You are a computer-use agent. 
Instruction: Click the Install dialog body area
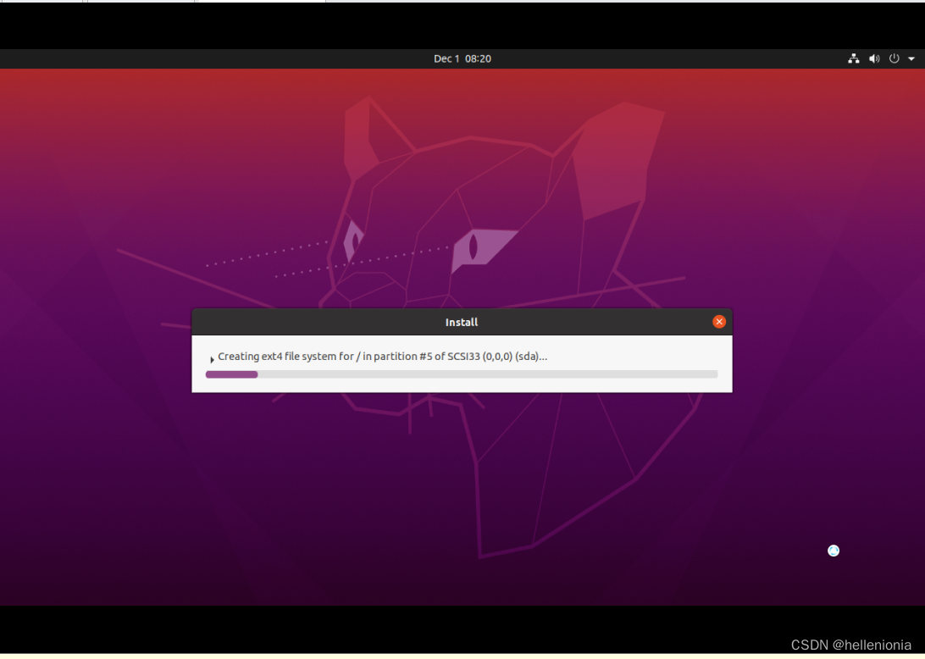tap(462, 364)
